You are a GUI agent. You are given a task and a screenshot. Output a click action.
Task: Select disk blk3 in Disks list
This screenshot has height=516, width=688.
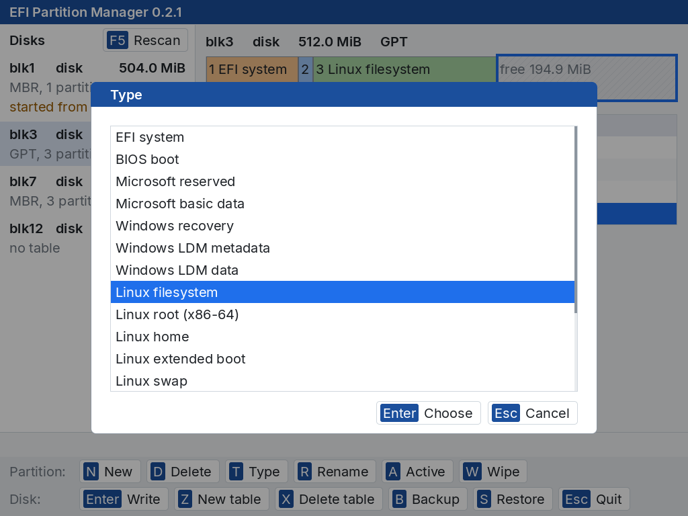tap(46, 144)
